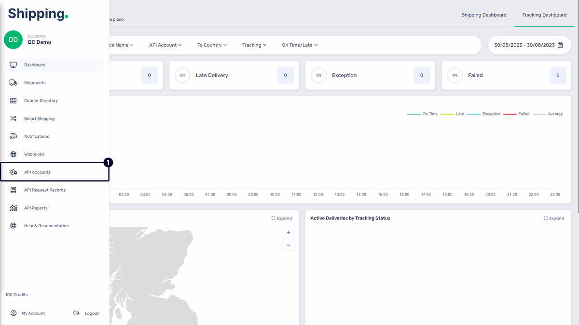Open Webhooks globe icon
579x325 pixels.
point(14,154)
